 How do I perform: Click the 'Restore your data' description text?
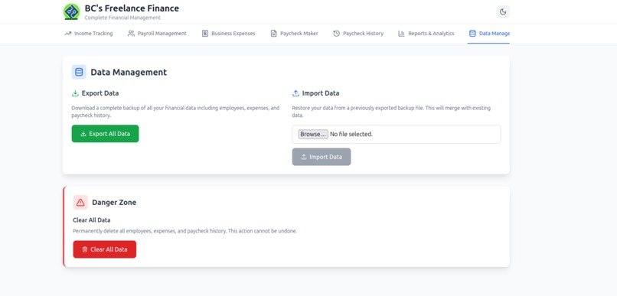point(391,112)
